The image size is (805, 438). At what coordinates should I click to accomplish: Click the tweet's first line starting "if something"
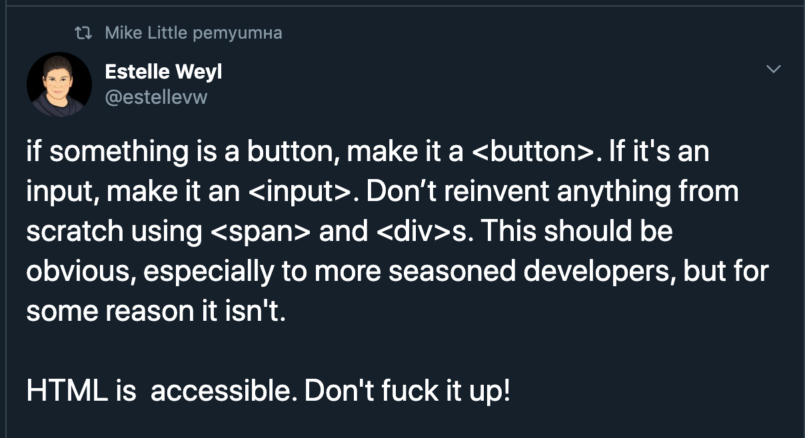368,152
